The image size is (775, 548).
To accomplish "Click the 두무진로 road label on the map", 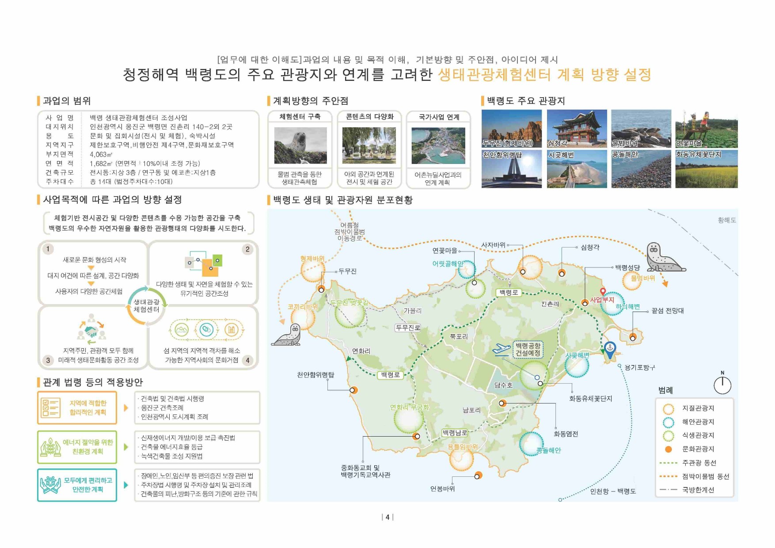I will 407,327.
